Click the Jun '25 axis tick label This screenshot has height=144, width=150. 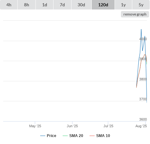[x=72, y=126]
